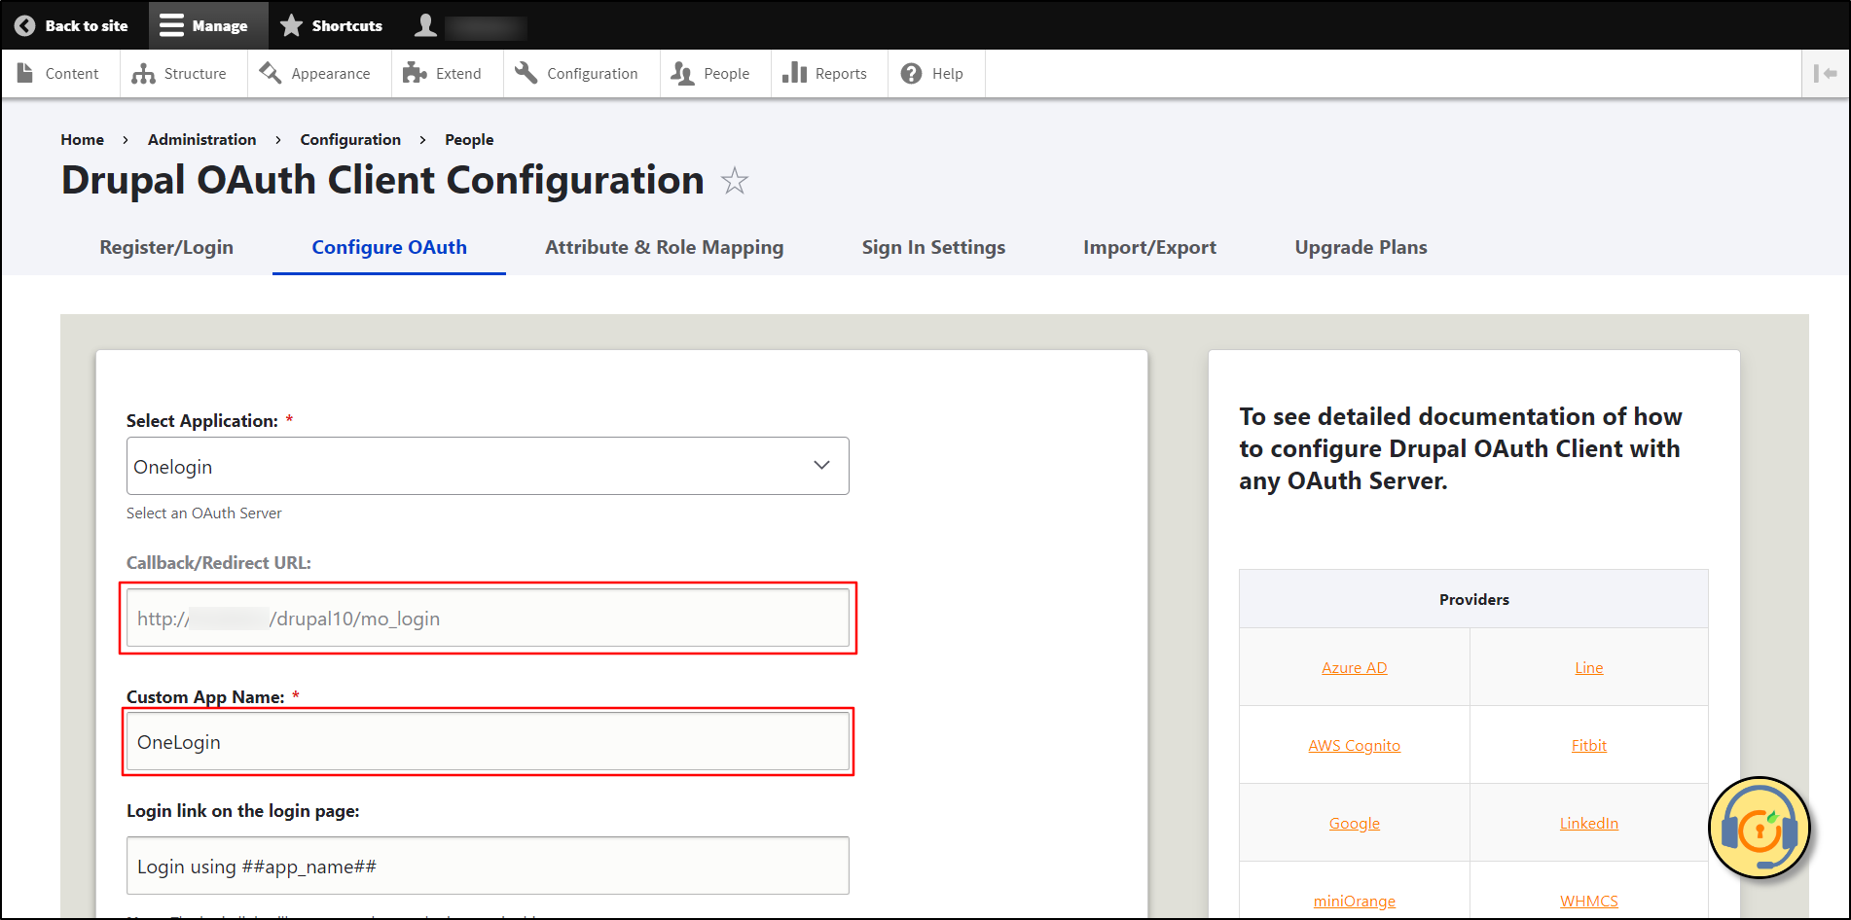Click the Administration breadcrumb link
Image resolution: width=1851 pixels, height=920 pixels.
(201, 140)
